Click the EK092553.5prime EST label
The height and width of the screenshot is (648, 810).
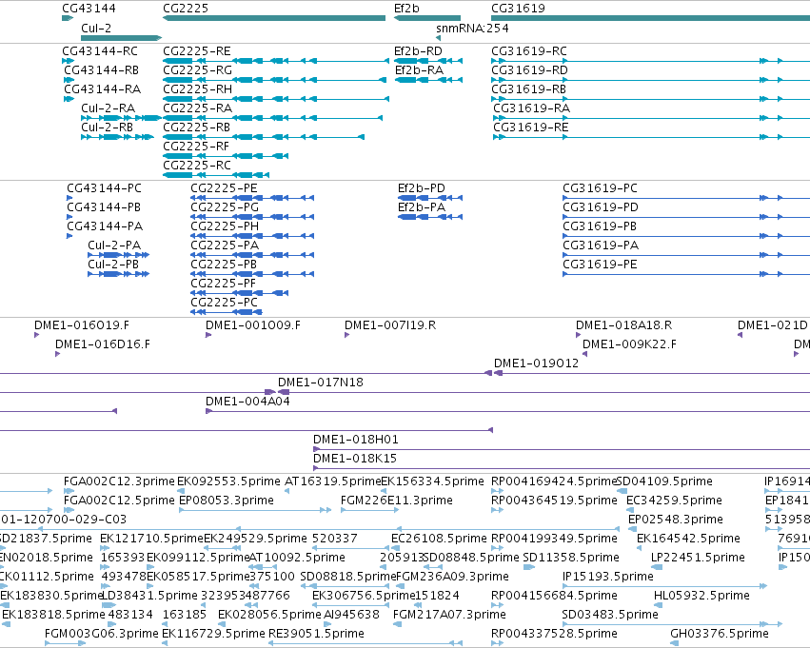[228, 482]
